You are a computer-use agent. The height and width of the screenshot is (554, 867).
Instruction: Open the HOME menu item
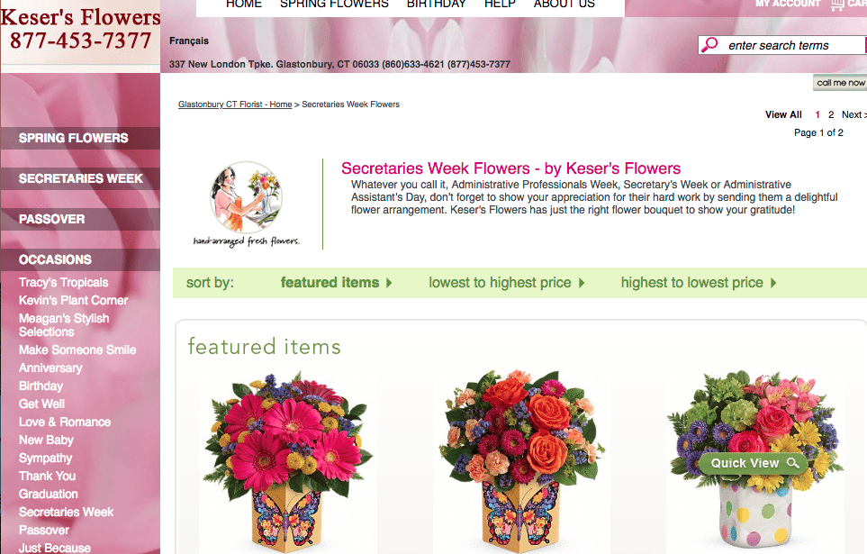point(244,4)
